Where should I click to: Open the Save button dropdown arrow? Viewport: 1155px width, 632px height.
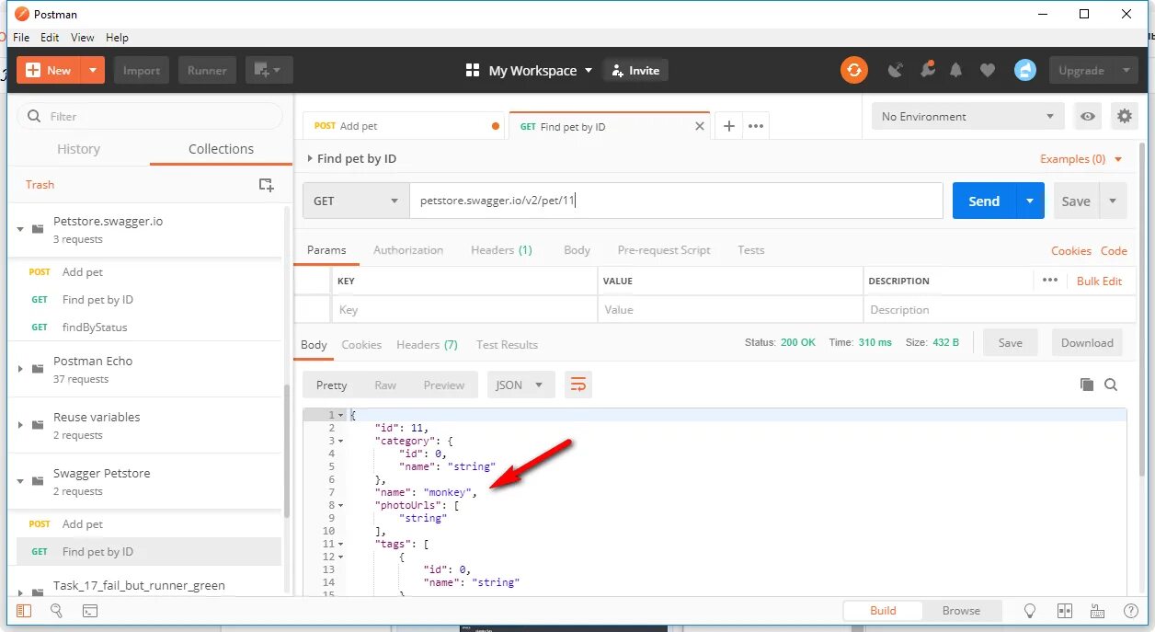point(1113,201)
